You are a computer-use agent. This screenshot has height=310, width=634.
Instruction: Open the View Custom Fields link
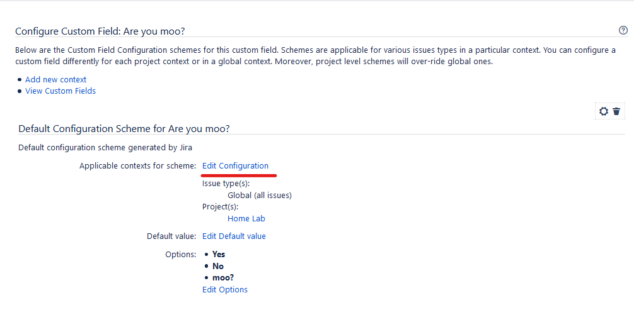[x=61, y=91]
